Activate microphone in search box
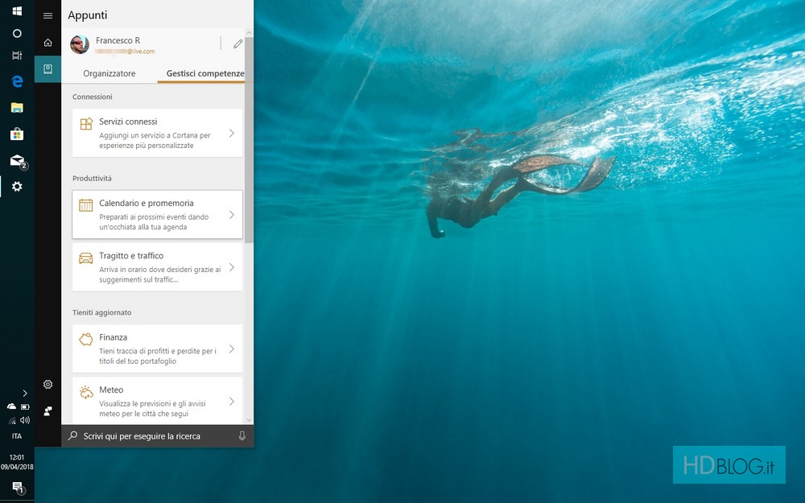 (242, 435)
